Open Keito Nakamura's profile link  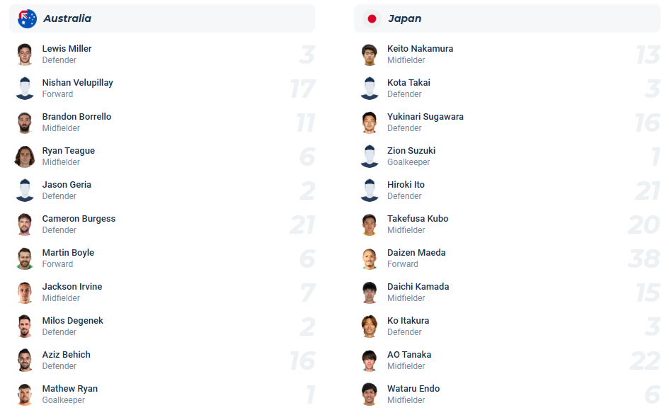click(420, 49)
